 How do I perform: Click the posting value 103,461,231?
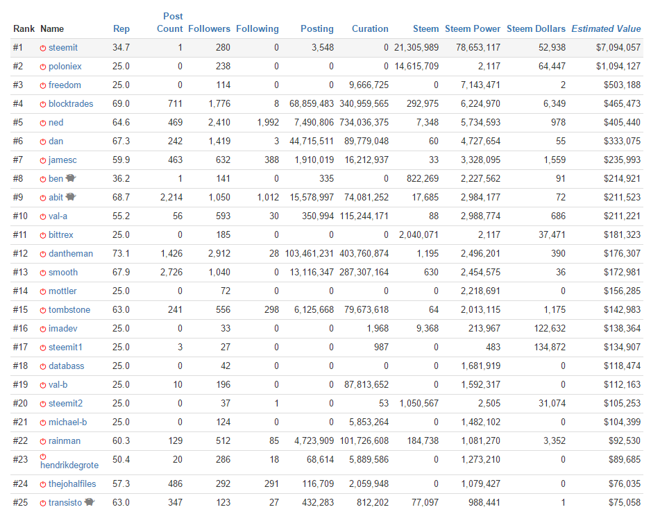(310, 253)
